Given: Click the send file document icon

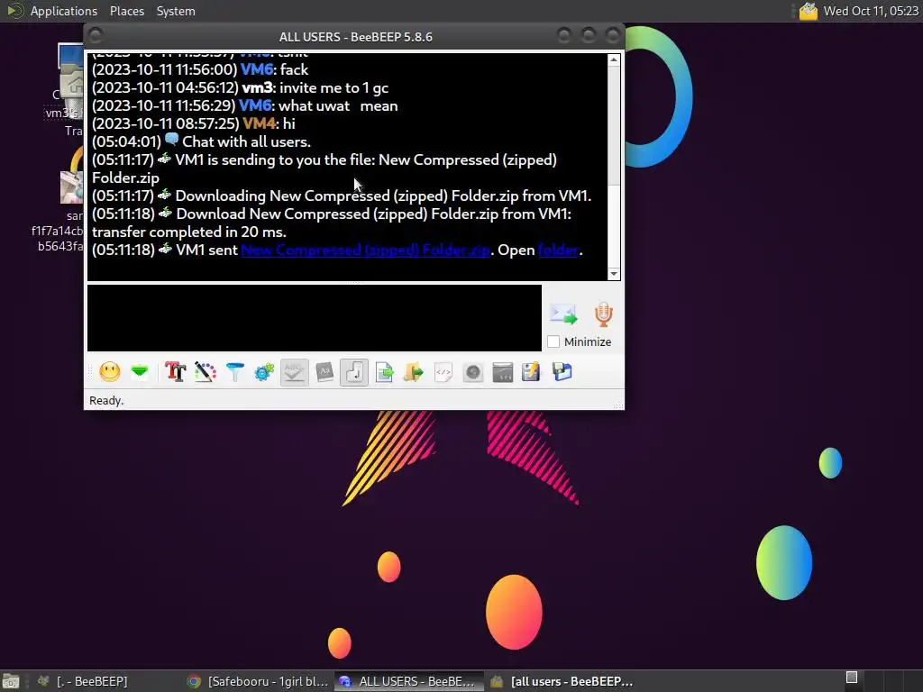Looking at the screenshot, I should (384, 372).
